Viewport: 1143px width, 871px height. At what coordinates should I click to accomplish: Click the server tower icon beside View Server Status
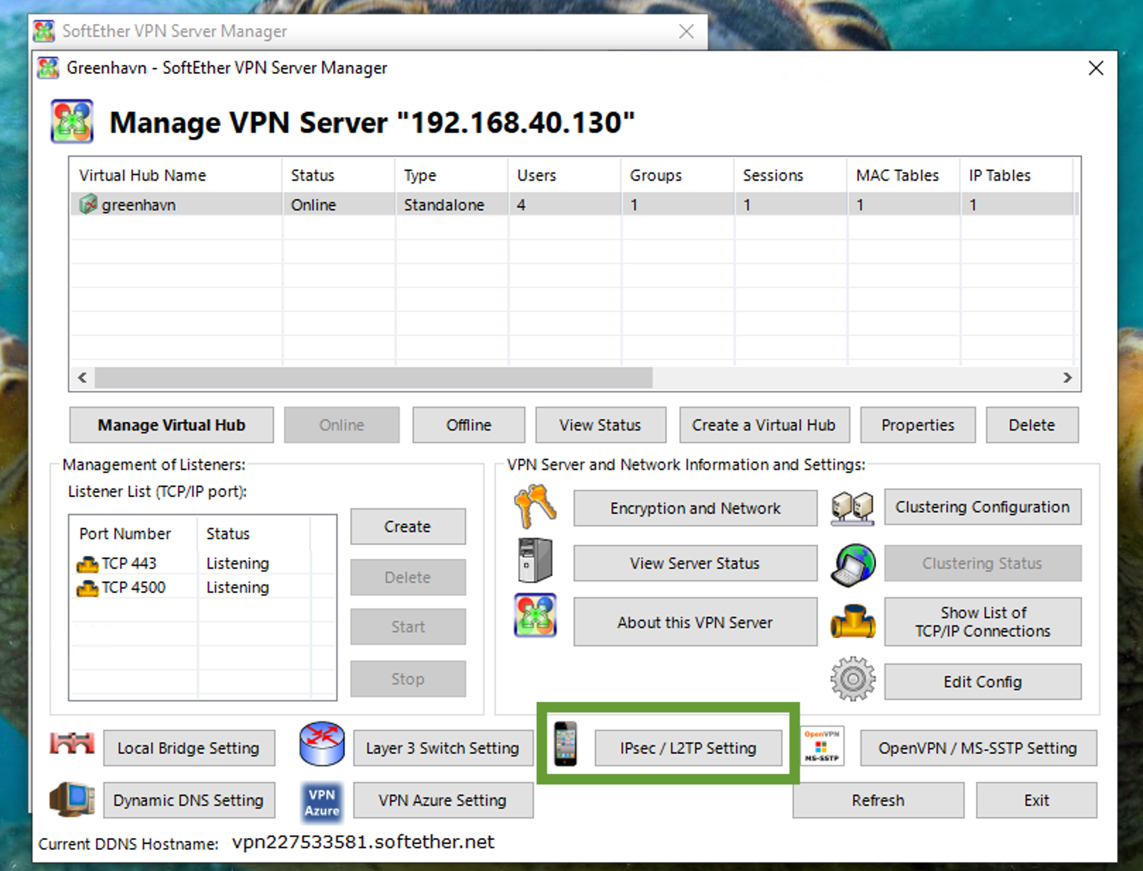535,560
